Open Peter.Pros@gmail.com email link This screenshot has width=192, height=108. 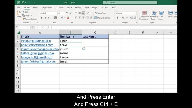pos(36,41)
